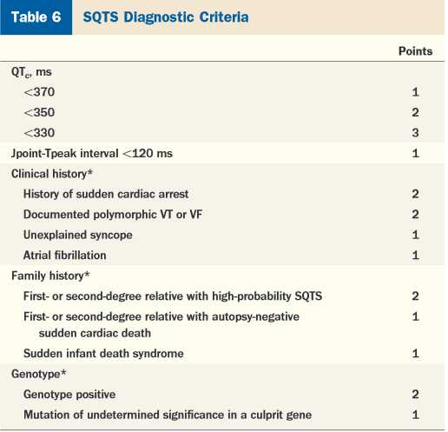Click the Points column header

click(415, 51)
